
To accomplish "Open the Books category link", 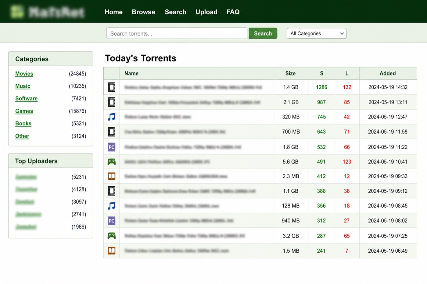I will pos(23,124).
